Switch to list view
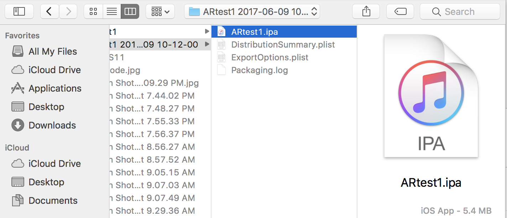This screenshot has height=218, width=507. (112, 12)
